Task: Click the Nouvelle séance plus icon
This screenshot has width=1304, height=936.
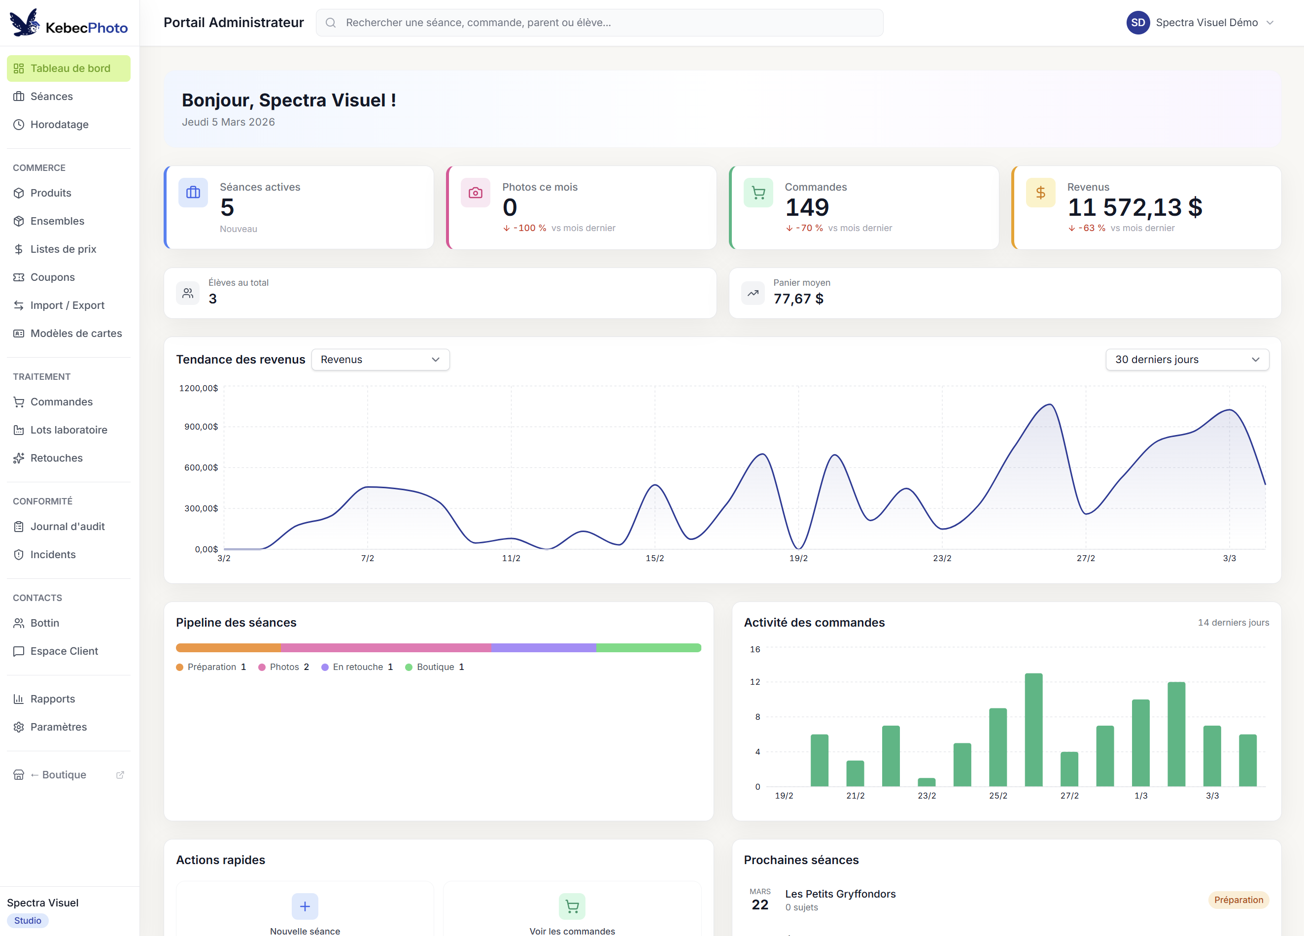Action: 305,906
